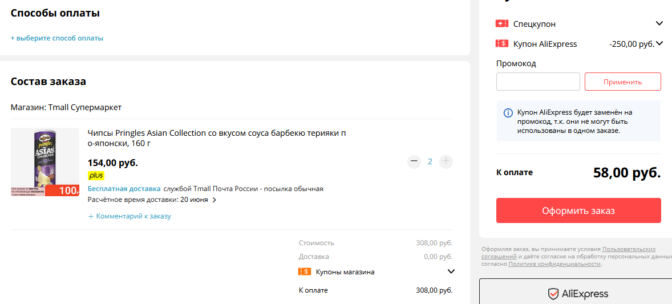Open the Политике конфиденциальности link
The image size is (672, 304).
(x=554, y=264)
